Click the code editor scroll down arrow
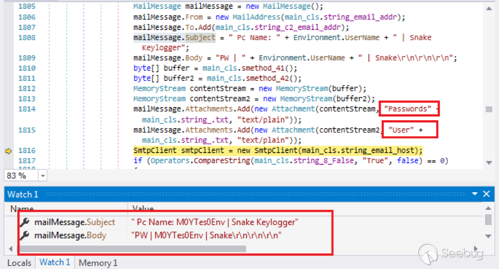499x269 pixels. [489, 163]
